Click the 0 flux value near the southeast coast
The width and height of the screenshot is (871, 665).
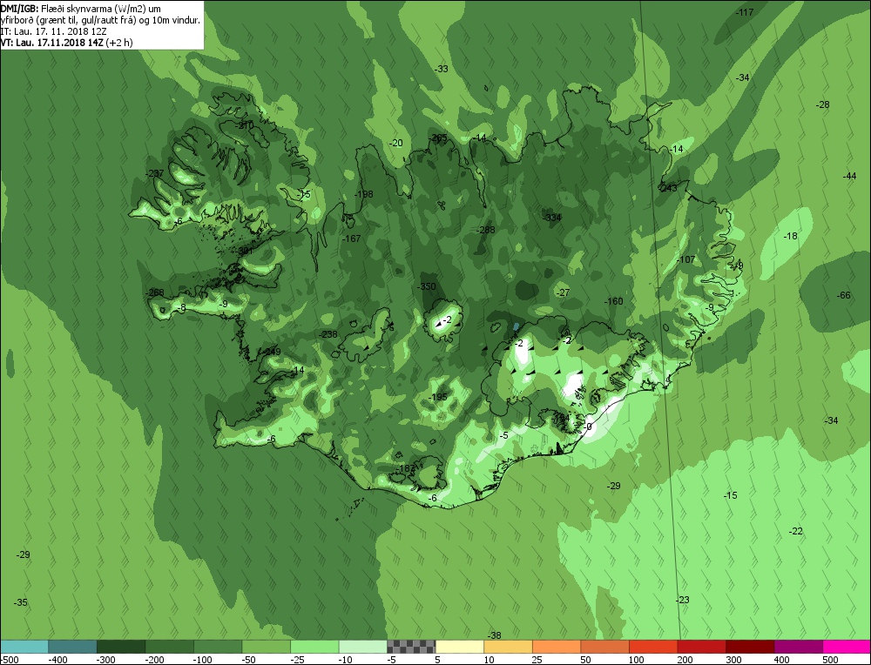pyautogui.click(x=589, y=427)
